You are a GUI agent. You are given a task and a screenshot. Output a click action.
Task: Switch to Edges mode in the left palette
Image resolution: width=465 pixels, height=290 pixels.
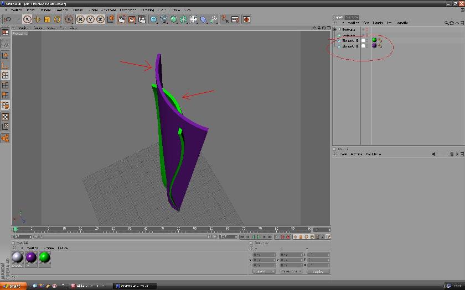point(5,85)
